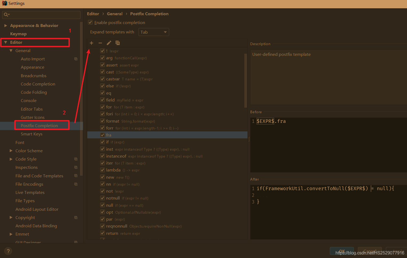Click the After code editor first line

pos(325,189)
